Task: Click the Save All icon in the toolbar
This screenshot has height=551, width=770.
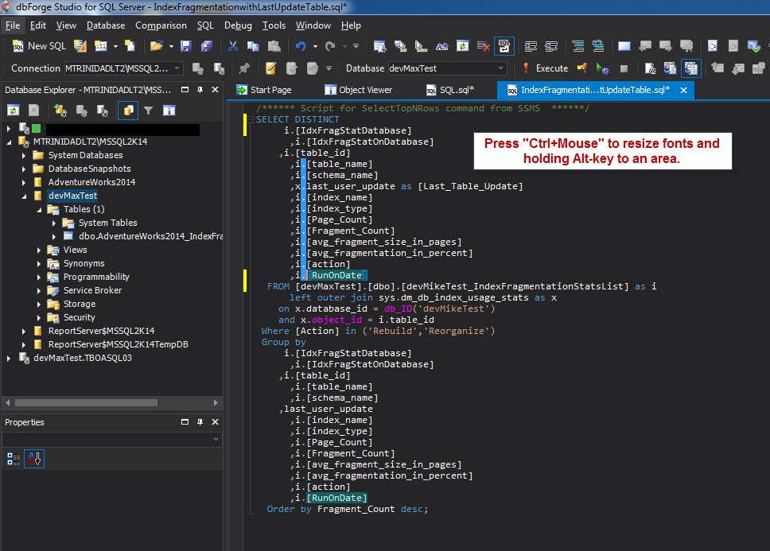Action: coord(207,46)
